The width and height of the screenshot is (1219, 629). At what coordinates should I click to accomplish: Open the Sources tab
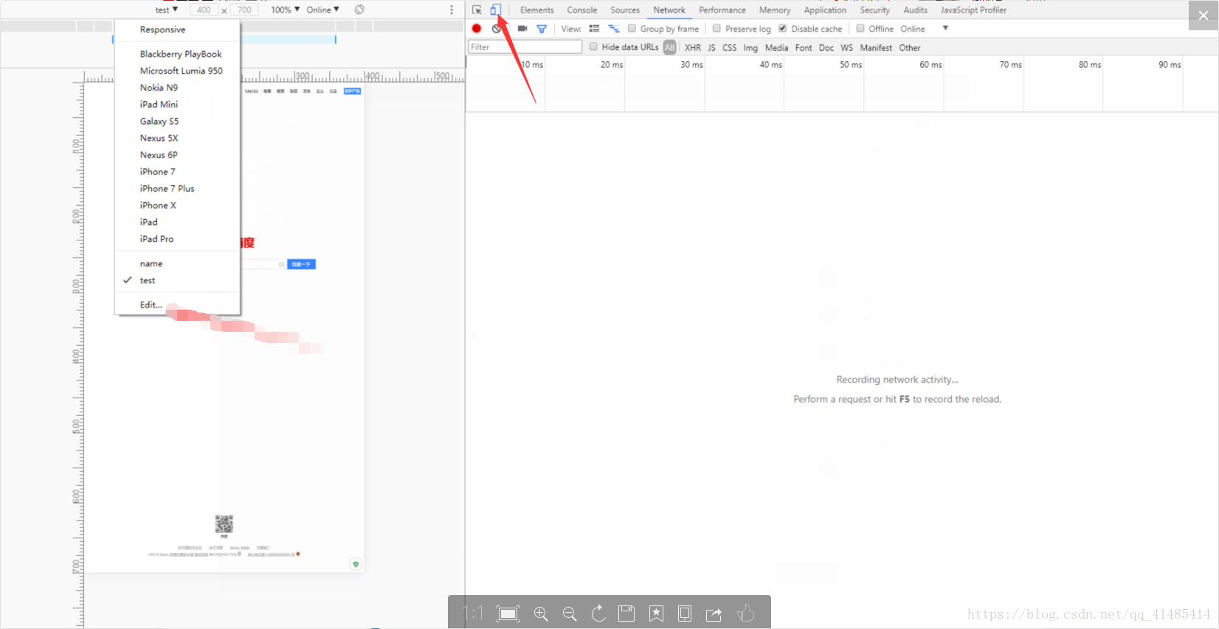[x=625, y=10]
